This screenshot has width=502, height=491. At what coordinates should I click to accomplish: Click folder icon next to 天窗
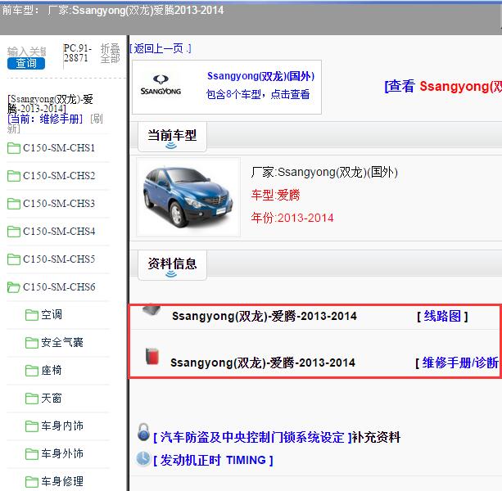point(32,399)
